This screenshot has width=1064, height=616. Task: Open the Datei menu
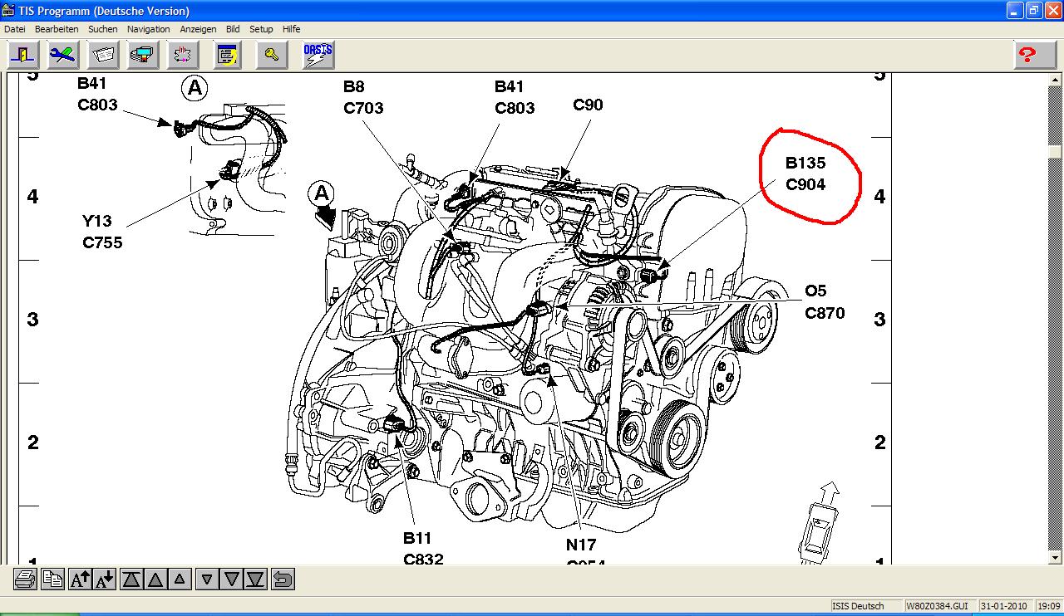[14, 29]
